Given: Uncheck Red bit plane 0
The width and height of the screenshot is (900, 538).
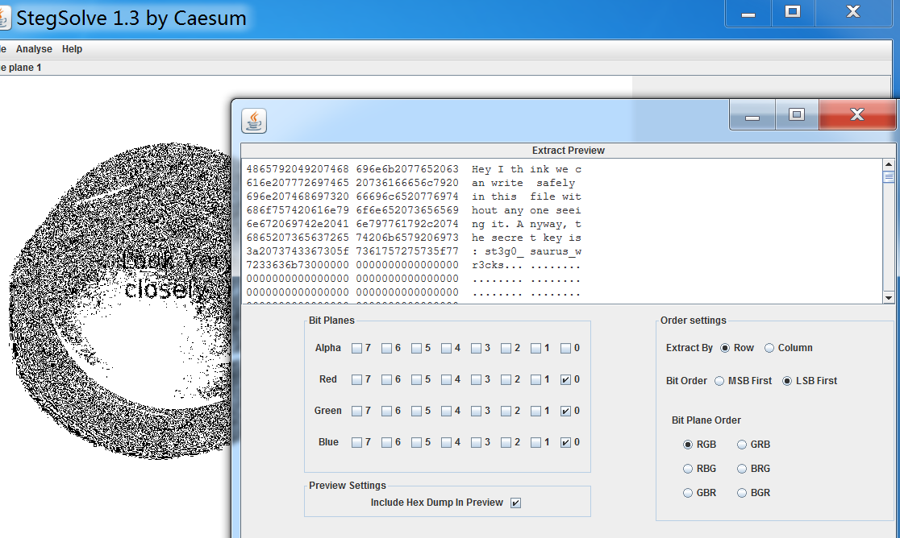Looking at the screenshot, I should click(566, 380).
